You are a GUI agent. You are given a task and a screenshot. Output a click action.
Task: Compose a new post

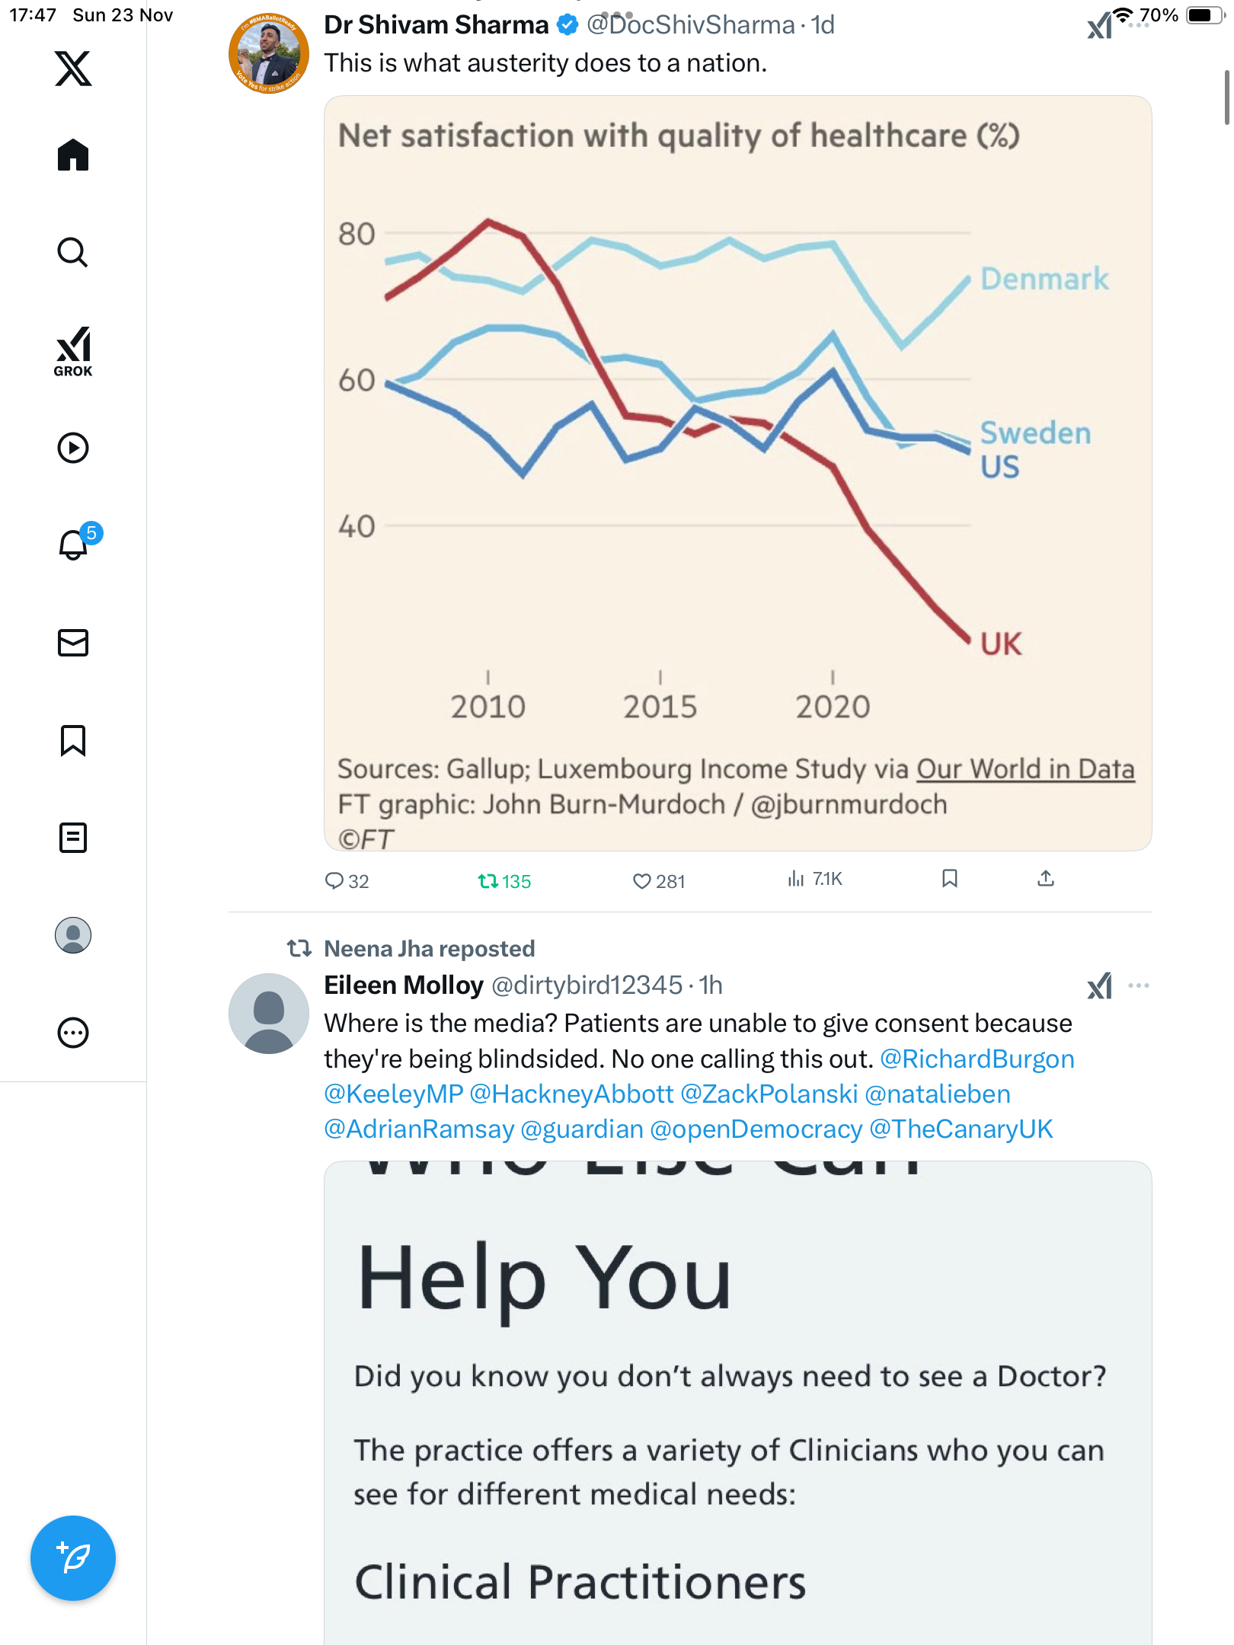(x=73, y=1558)
